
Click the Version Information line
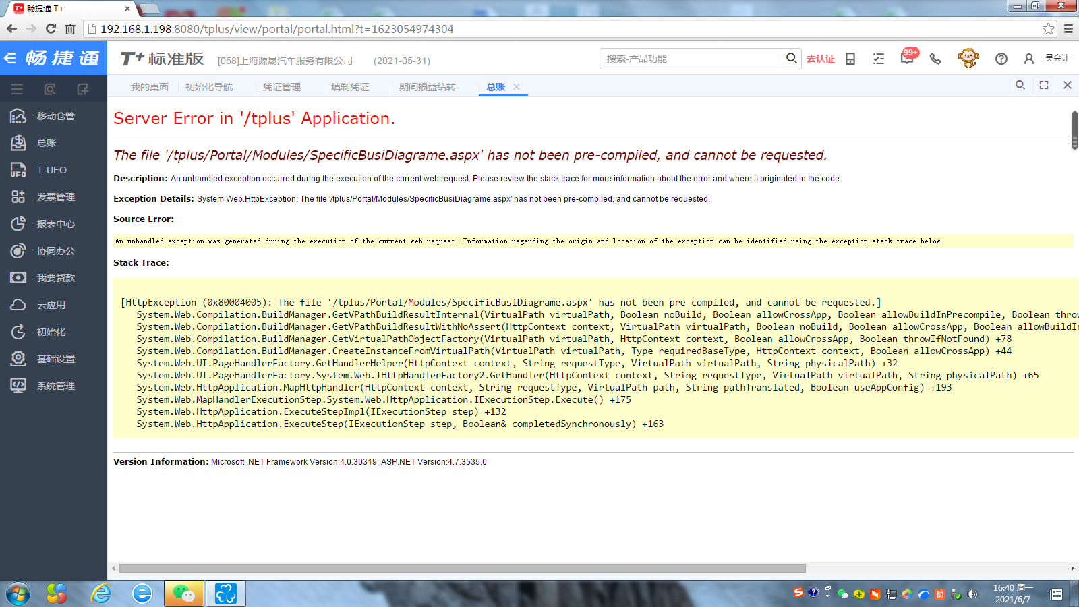coord(299,462)
